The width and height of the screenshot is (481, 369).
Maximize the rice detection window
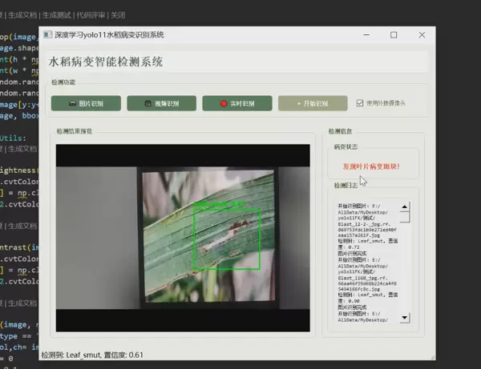pyautogui.click(x=394, y=35)
